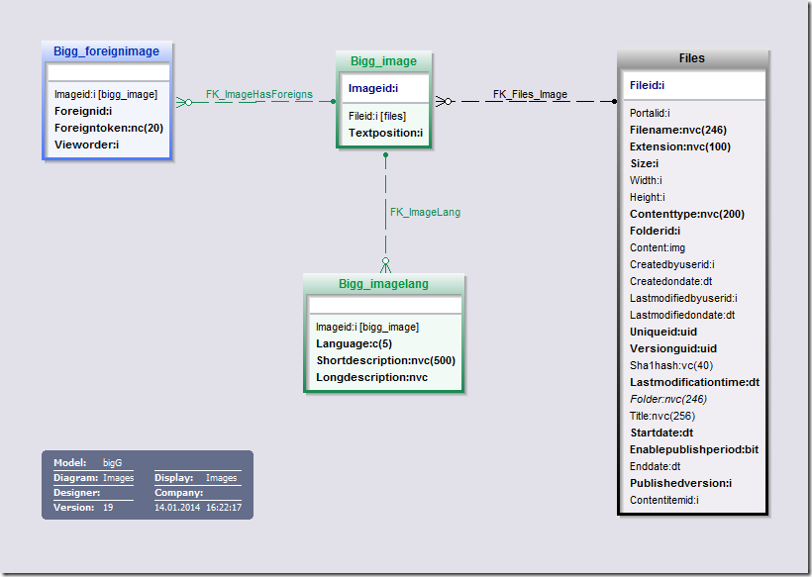Click the FK_Files_Image relationship label
Viewport: 812px width, 577px height.
pos(531,94)
